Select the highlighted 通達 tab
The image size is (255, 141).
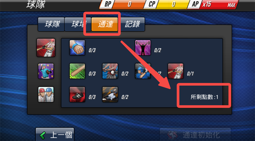point(105,24)
